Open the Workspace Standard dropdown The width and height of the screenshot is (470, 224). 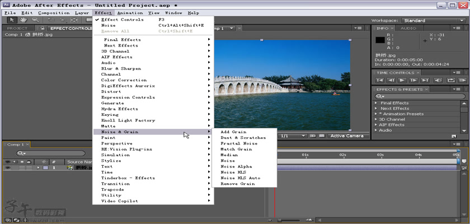pyautogui.click(x=433, y=20)
